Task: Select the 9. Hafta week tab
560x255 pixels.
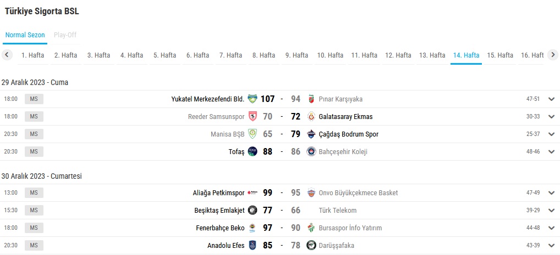Action: click(297, 55)
